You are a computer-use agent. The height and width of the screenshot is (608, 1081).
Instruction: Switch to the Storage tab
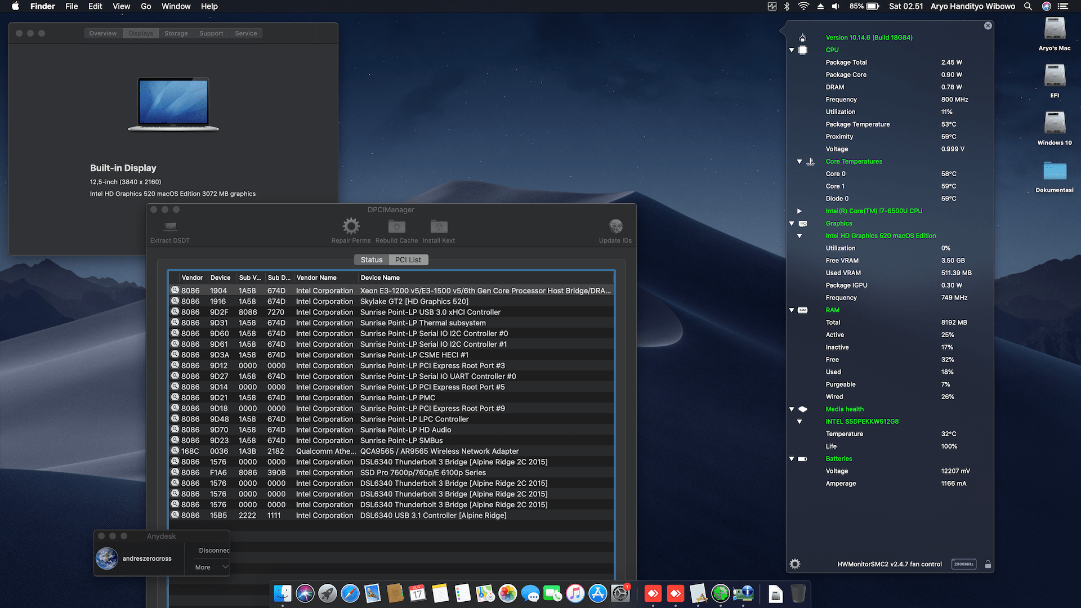coord(176,33)
